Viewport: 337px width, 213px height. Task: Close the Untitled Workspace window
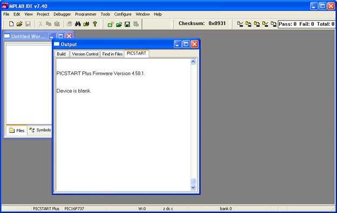69,36
